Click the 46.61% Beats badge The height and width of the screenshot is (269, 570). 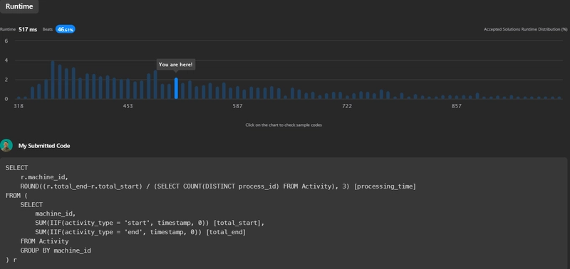coord(66,29)
